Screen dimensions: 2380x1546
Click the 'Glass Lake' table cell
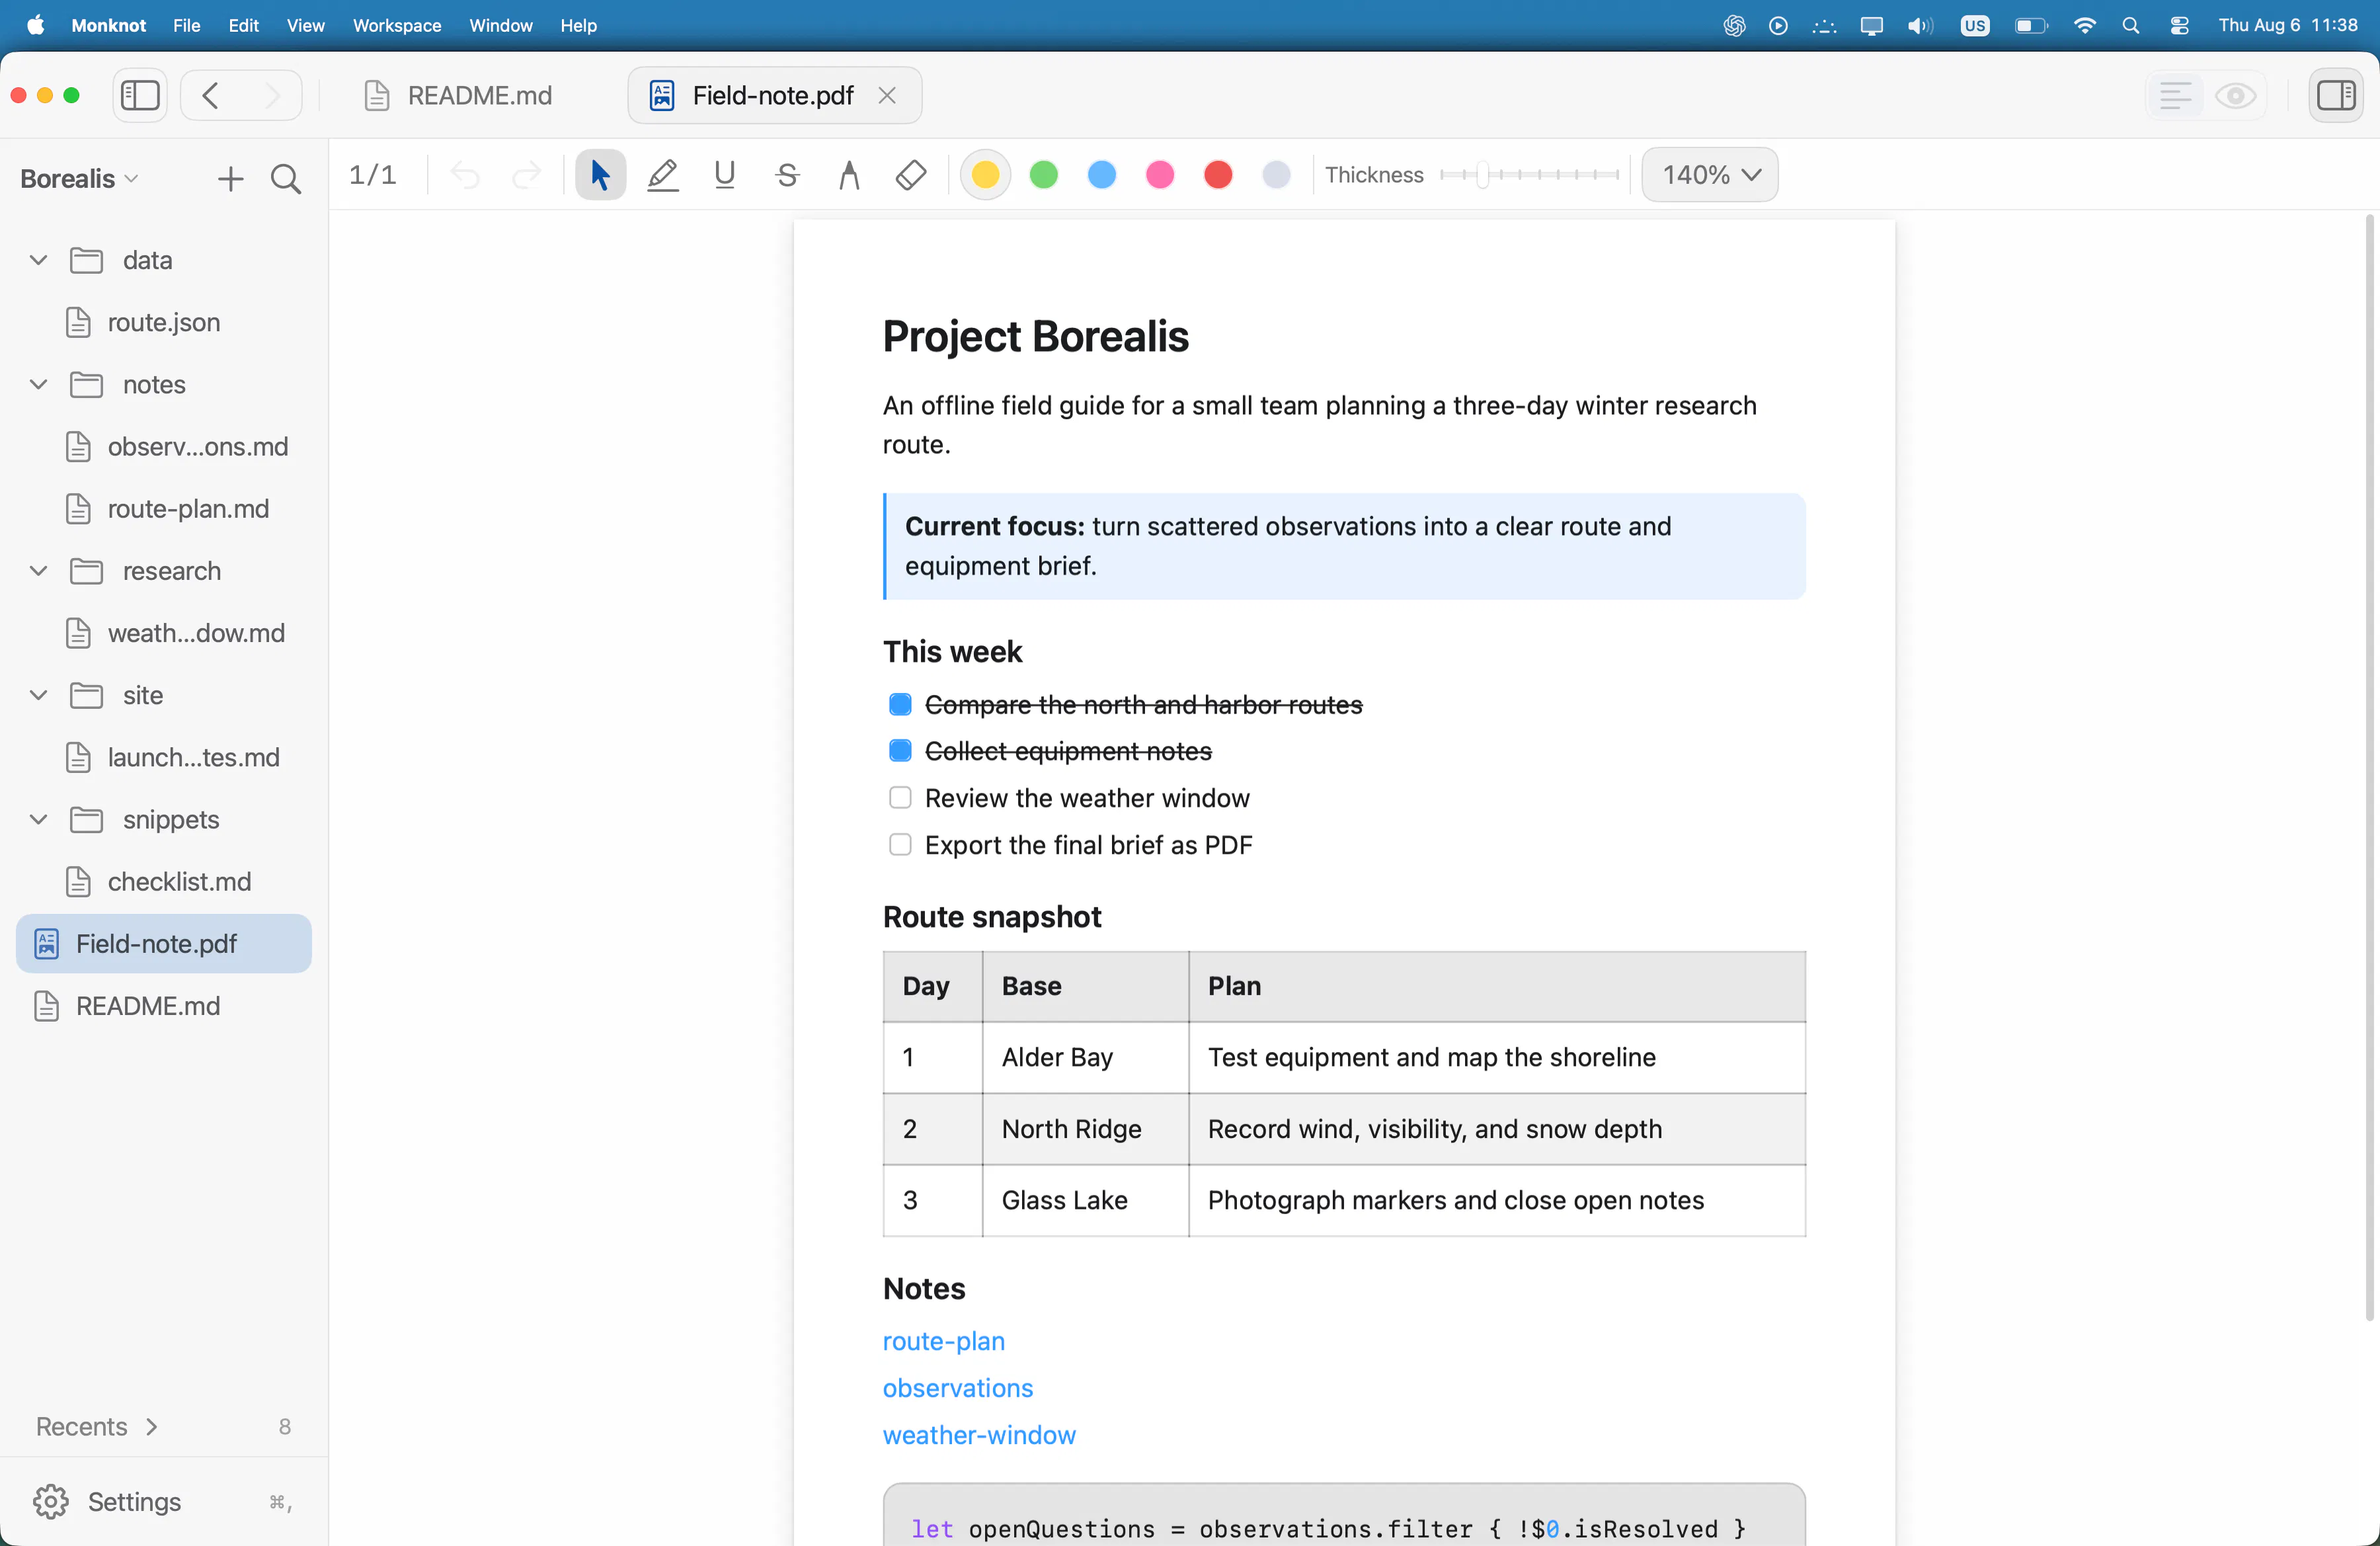coord(1085,1201)
